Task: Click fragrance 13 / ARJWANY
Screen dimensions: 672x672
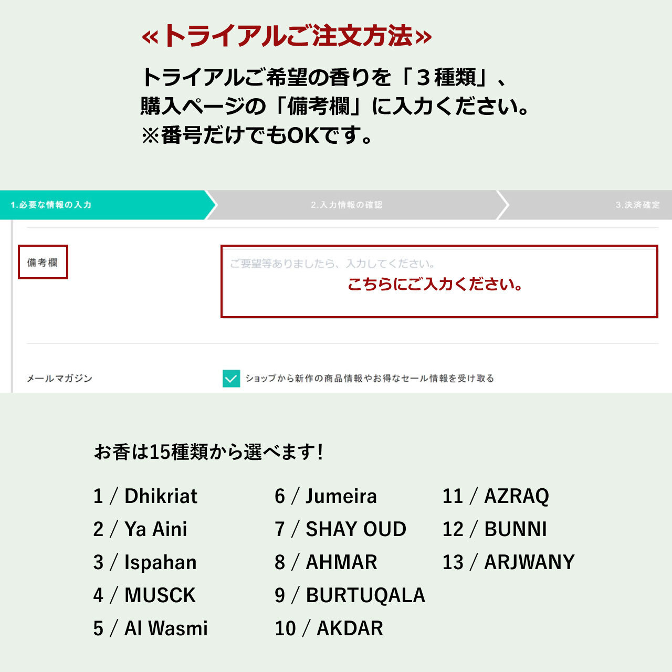Action: [x=509, y=562]
